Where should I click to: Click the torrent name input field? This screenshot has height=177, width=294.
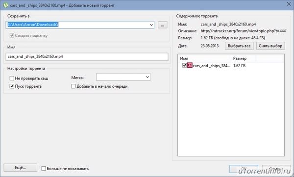click(x=87, y=56)
